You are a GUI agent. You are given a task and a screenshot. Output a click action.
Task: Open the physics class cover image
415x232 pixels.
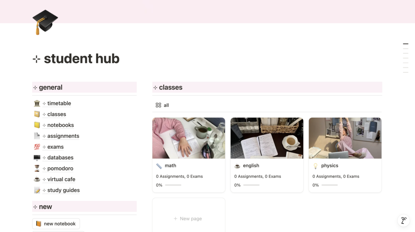click(345, 138)
